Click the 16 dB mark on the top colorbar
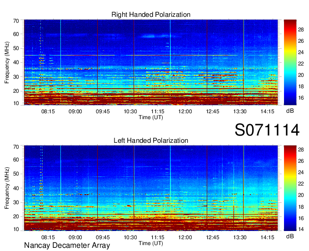Screen dimensions: 309x251 (301, 98)
